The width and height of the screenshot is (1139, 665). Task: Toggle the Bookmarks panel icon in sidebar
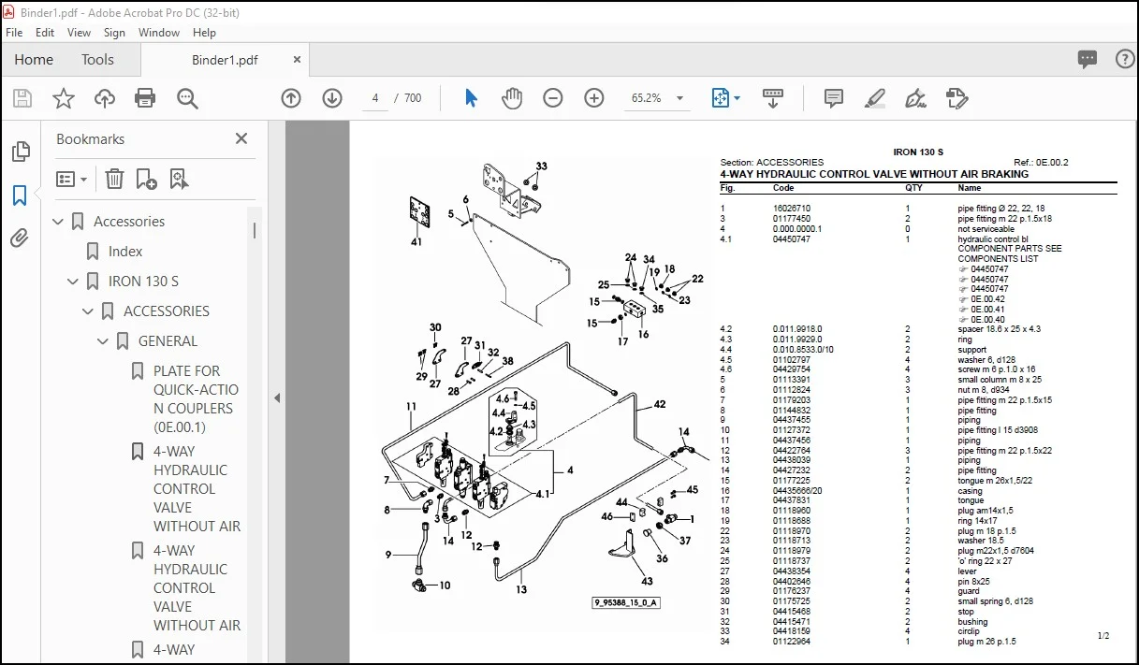[20, 195]
